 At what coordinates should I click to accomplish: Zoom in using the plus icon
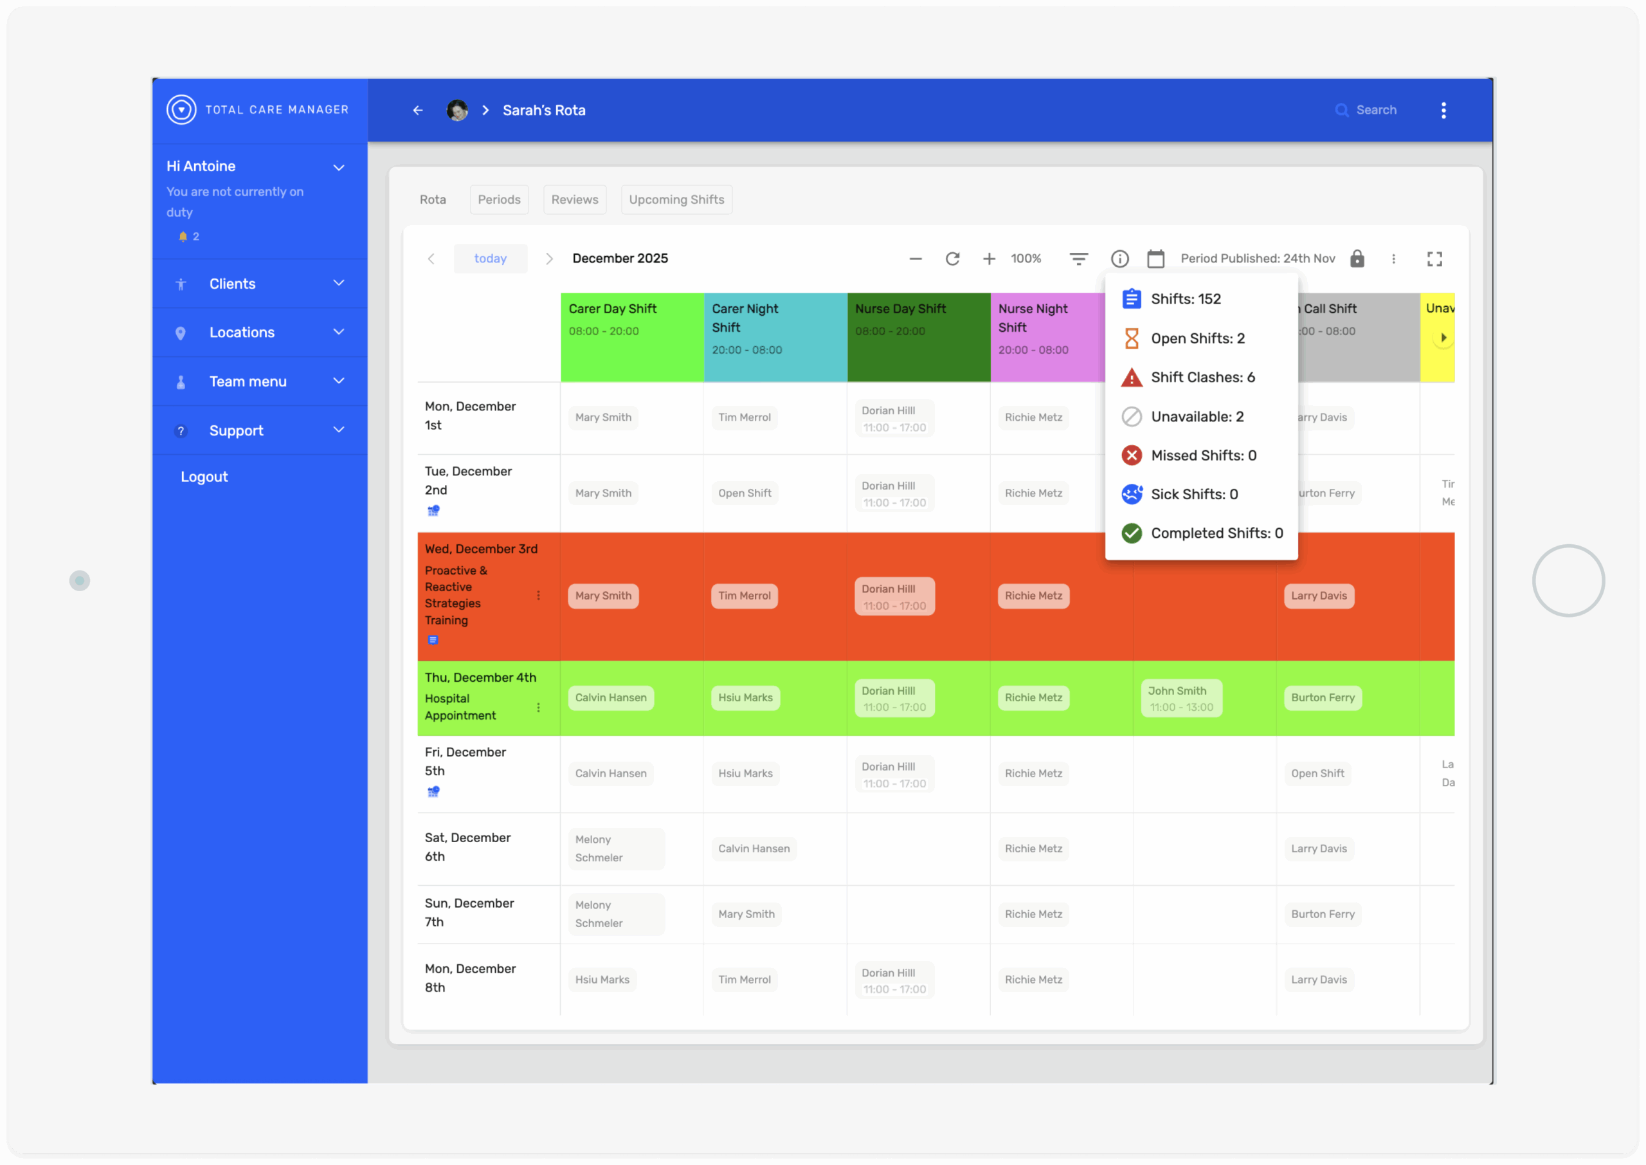[989, 258]
